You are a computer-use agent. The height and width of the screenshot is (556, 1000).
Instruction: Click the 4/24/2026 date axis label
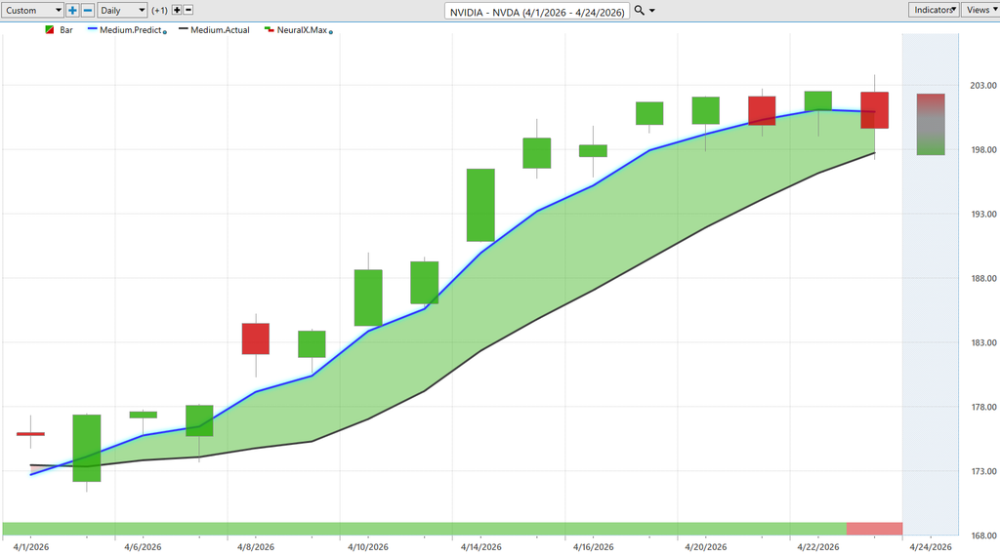pyautogui.click(x=931, y=547)
